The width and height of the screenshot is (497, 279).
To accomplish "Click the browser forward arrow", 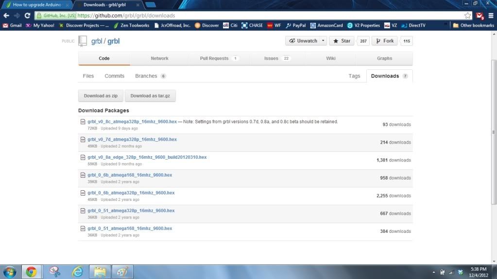I will [17, 16].
